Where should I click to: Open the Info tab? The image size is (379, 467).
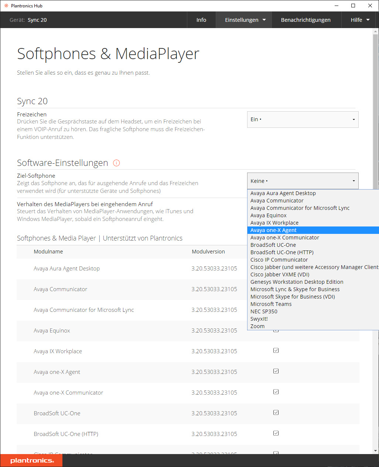(x=201, y=20)
